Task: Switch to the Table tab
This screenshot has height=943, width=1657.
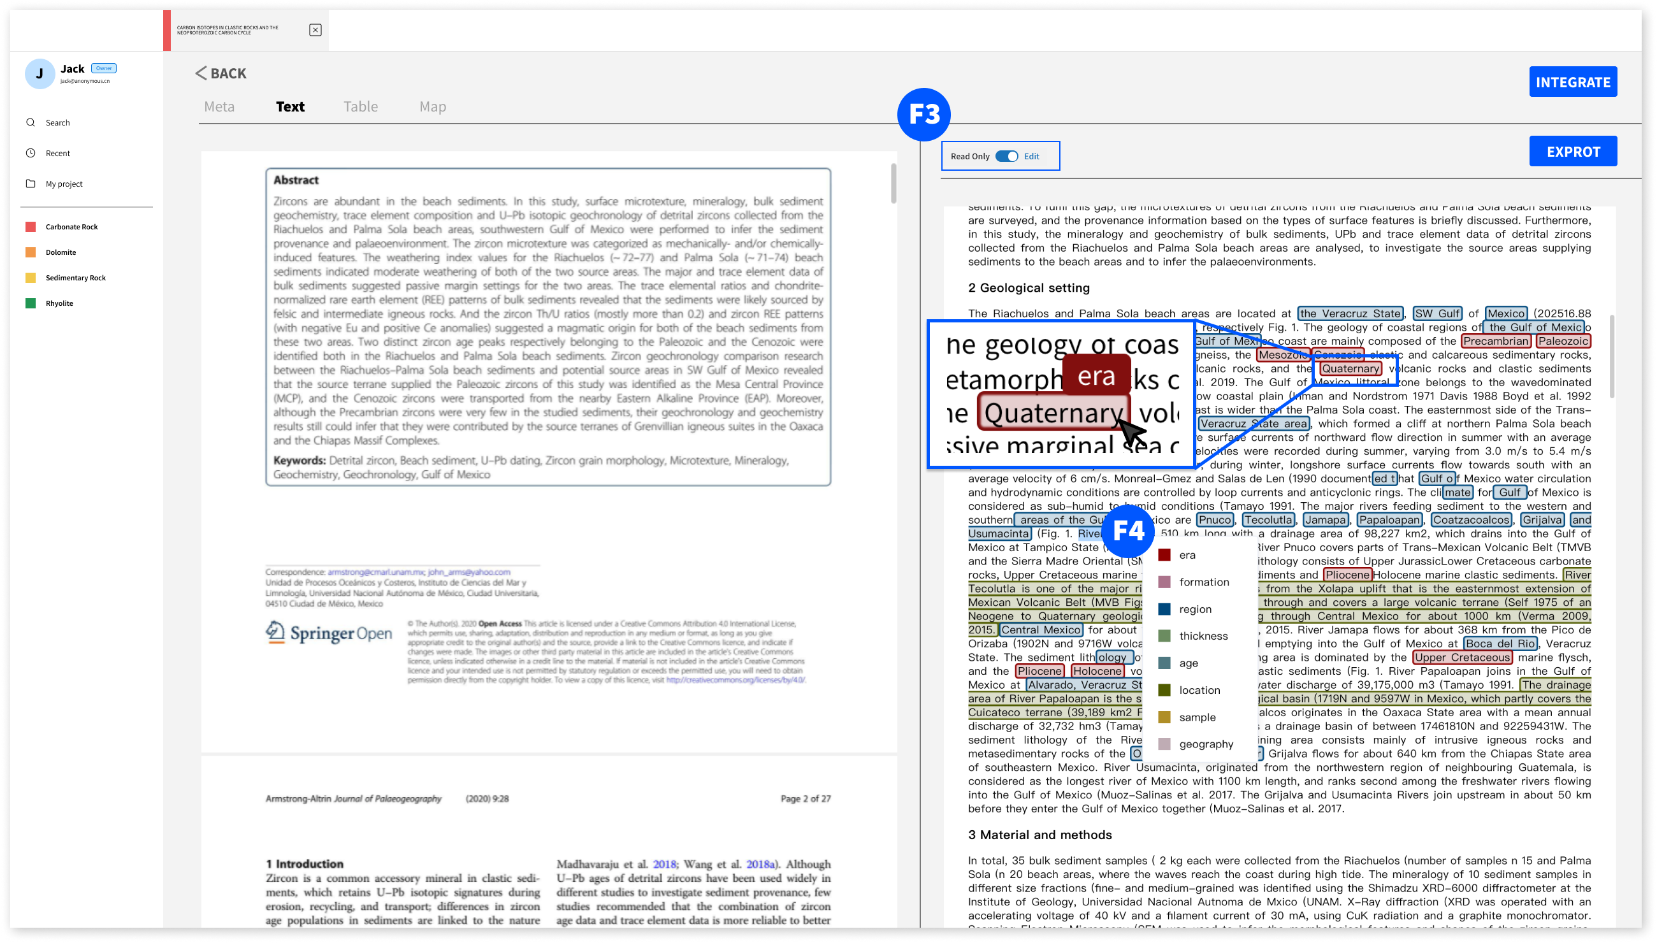Action: (x=360, y=106)
